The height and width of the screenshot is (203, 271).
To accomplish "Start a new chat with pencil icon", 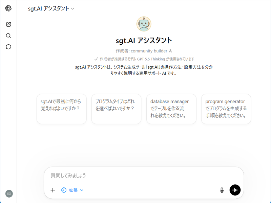I will [x=8, y=24].
